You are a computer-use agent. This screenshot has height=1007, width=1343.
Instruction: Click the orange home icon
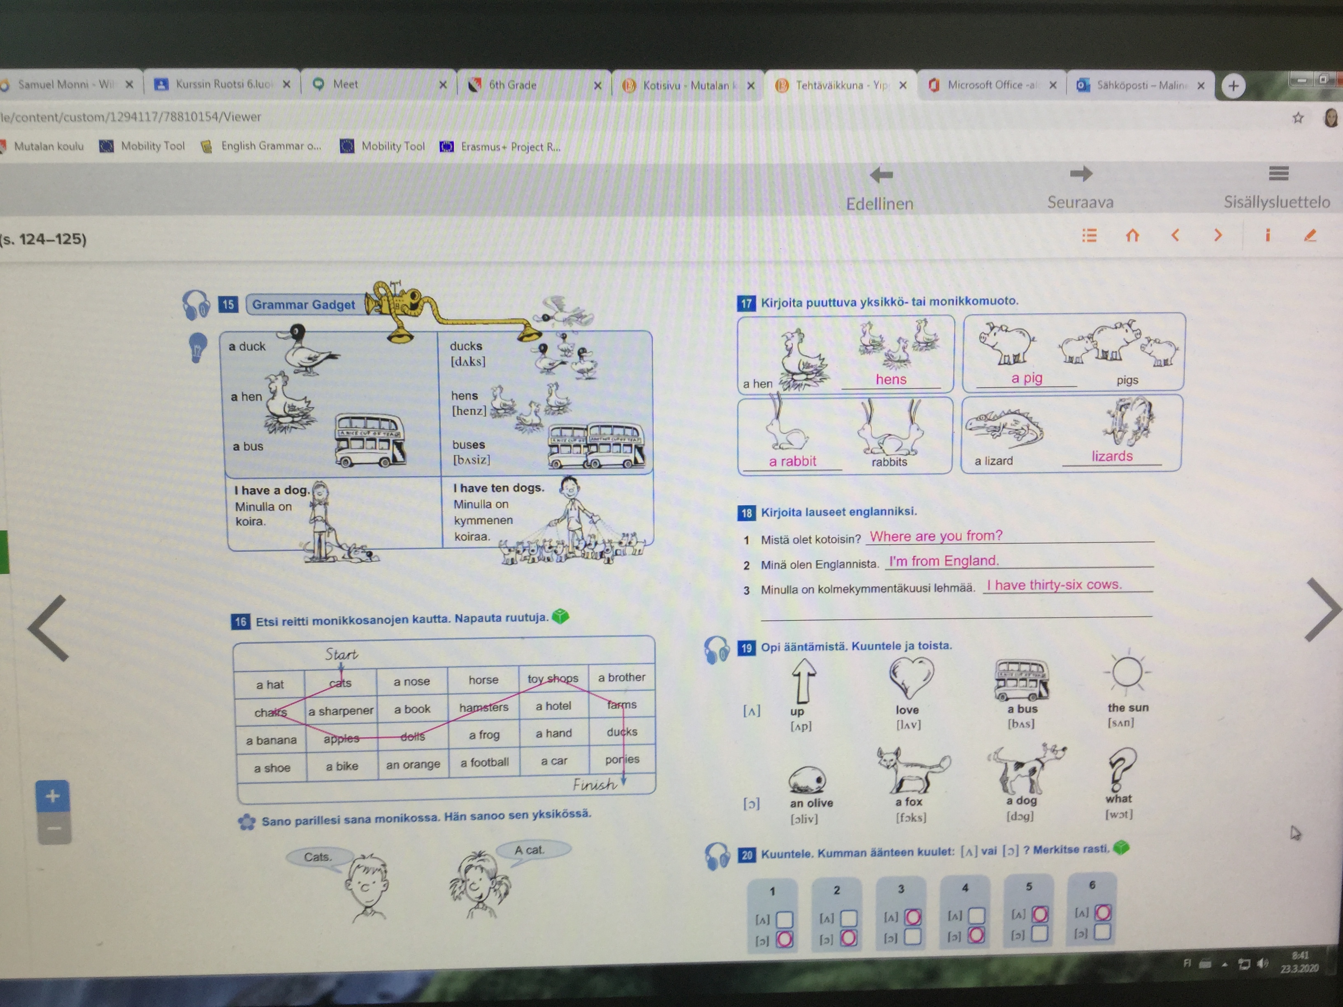pos(1132,236)
